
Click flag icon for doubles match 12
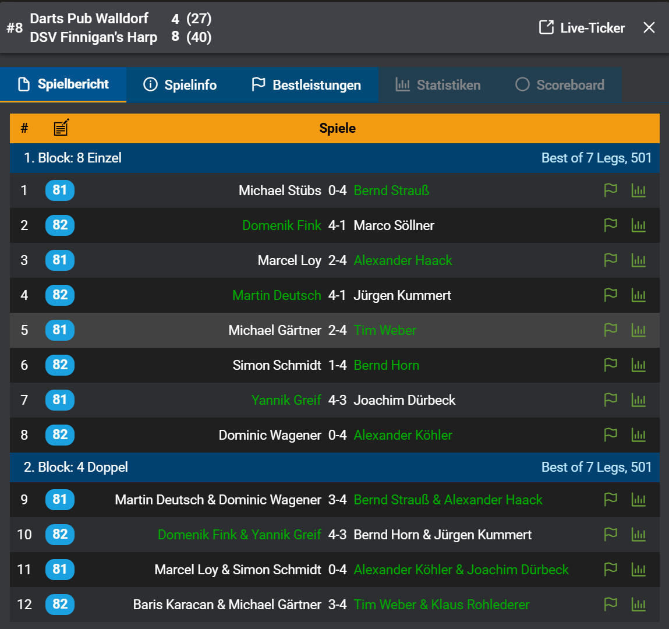click(x=610, y=605)
